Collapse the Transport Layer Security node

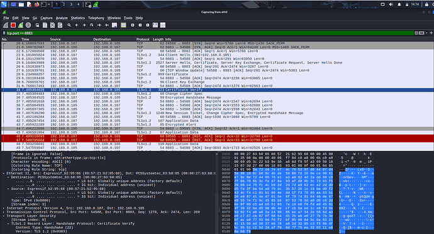point(4,216)
